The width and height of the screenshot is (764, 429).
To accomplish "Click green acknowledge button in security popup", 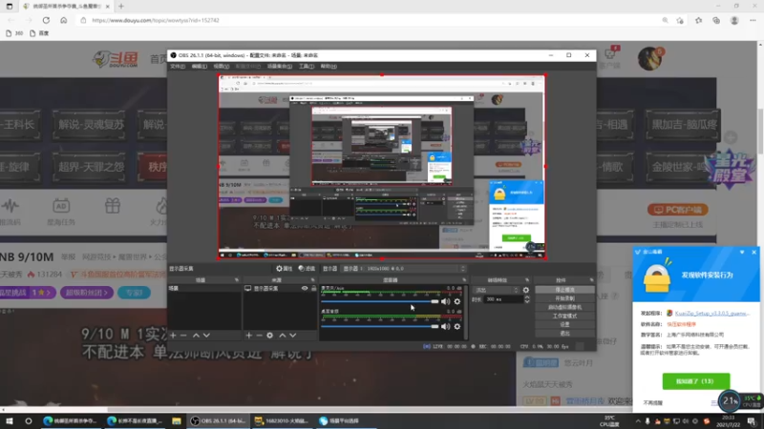I will point(696,381).
